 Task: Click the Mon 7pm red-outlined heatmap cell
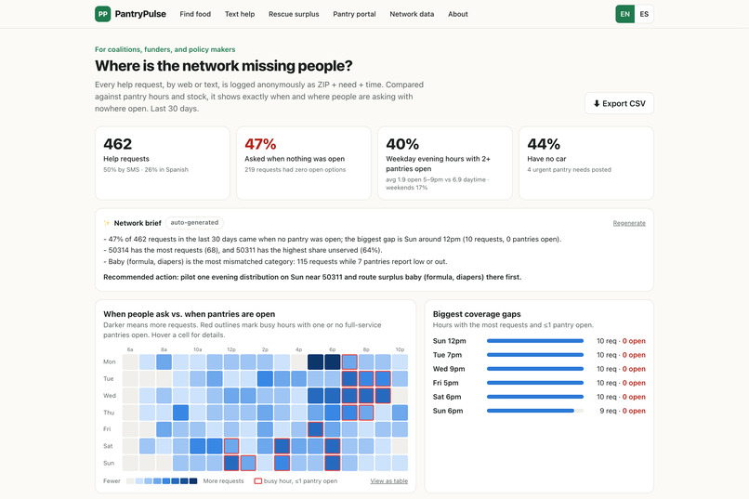[x=349, y=362]
